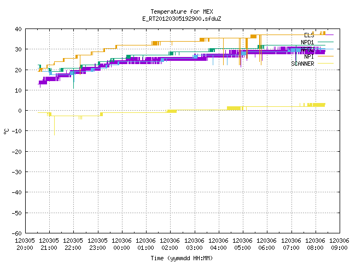Click the x-axis label 'Time (yymmdd HH:MM)'
350x263 pixels.
tap(182, 258)
